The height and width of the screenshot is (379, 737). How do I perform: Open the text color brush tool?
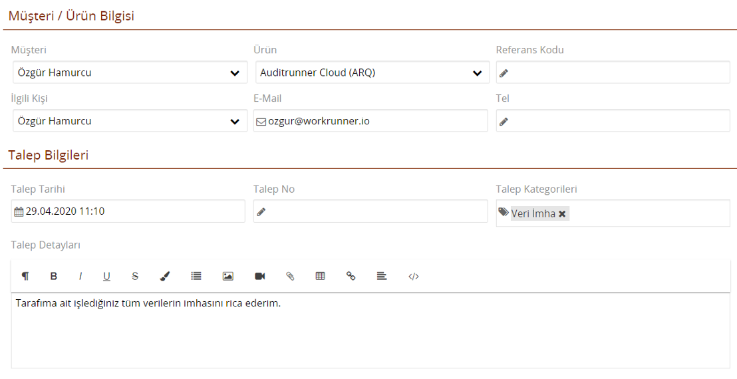pyautogui.click(x=164, y=276)
